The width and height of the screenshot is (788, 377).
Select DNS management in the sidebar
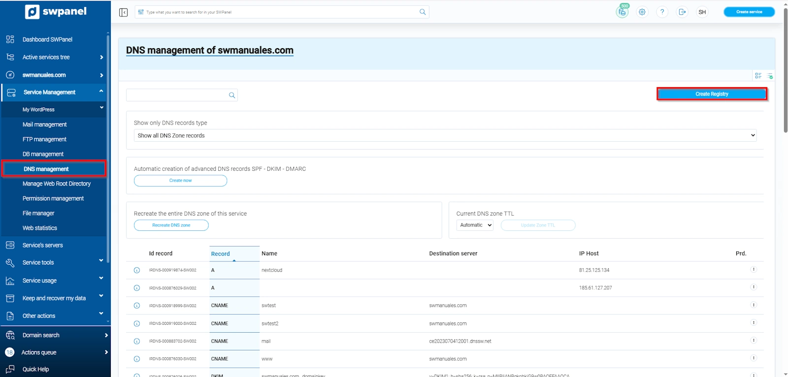pyautogui.click(x=54, y=169)
